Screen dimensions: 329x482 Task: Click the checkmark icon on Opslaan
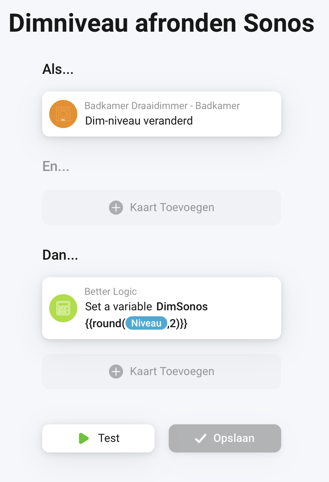click(x=201, y=438)
